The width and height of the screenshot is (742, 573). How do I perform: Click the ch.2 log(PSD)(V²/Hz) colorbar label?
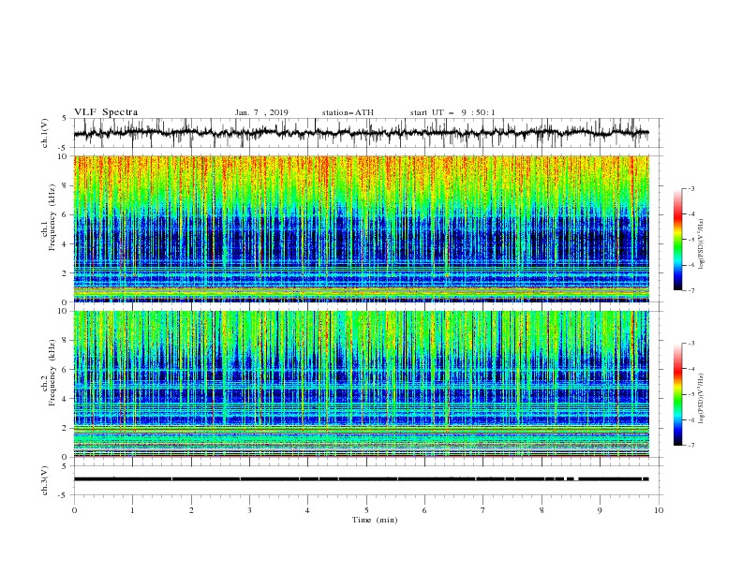(702, 399)
